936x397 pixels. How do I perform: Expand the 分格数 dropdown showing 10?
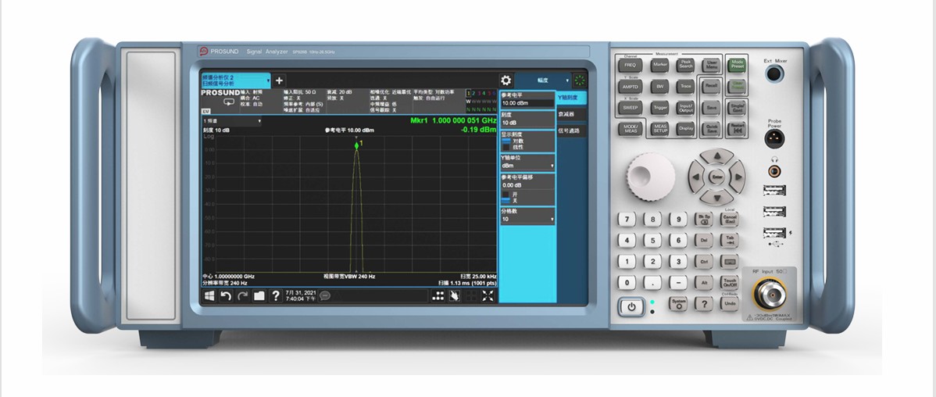(527, 220)
